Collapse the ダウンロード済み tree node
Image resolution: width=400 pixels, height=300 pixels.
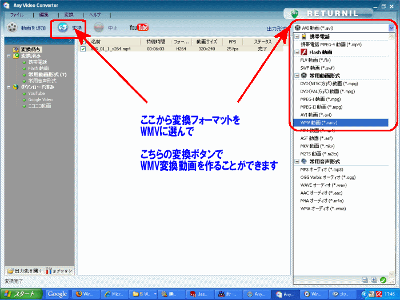point(9,87)
